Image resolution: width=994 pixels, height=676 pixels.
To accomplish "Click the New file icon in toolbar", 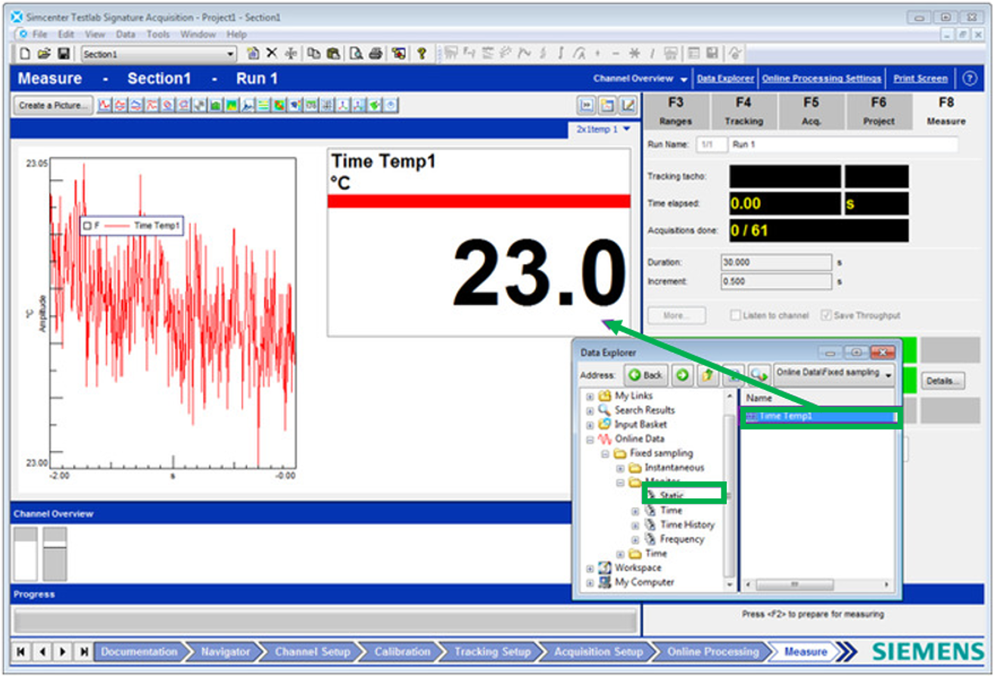I will [x=26, y=54].
